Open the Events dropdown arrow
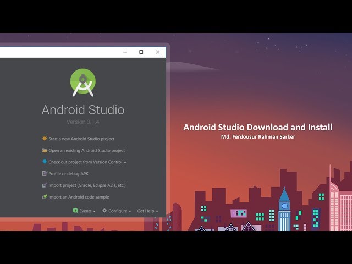352x264 pixels. click(x=94, y=211)
